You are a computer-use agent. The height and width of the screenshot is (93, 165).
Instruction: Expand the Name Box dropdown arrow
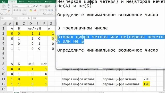click(x=12, y=18)
